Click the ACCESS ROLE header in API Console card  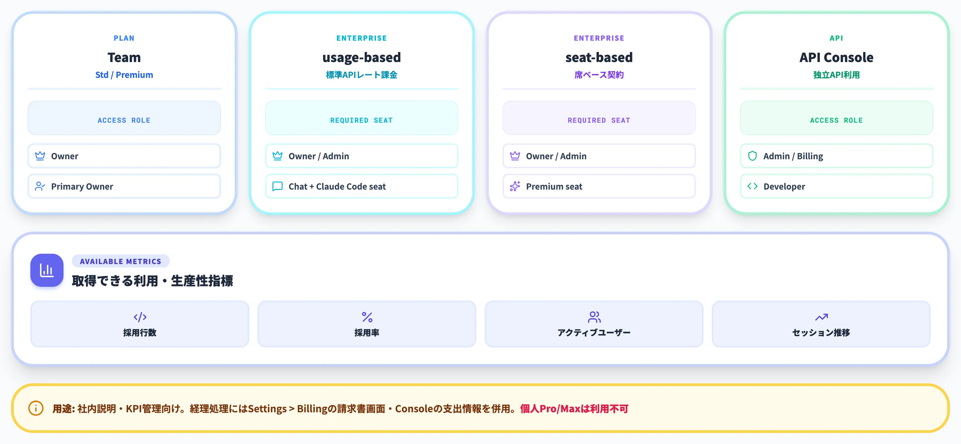pos(836,118)
